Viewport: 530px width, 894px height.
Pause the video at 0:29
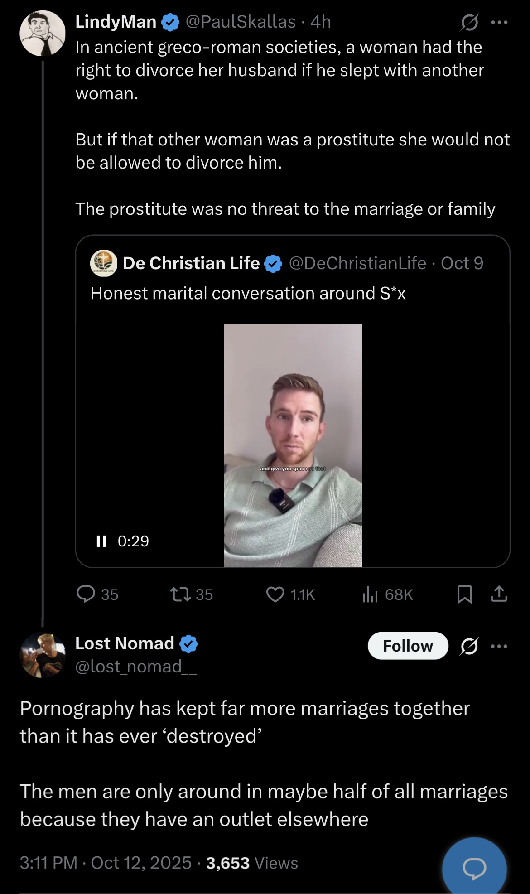(101, 541)
